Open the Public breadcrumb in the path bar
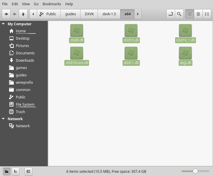Image resolution: width=213 pixels, height=176 pixels. 49,14
